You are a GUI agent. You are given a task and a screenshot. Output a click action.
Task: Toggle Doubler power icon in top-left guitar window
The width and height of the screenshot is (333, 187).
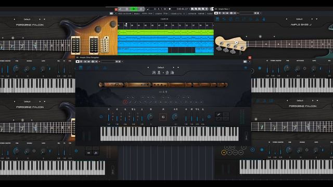[x=34, y=69]
